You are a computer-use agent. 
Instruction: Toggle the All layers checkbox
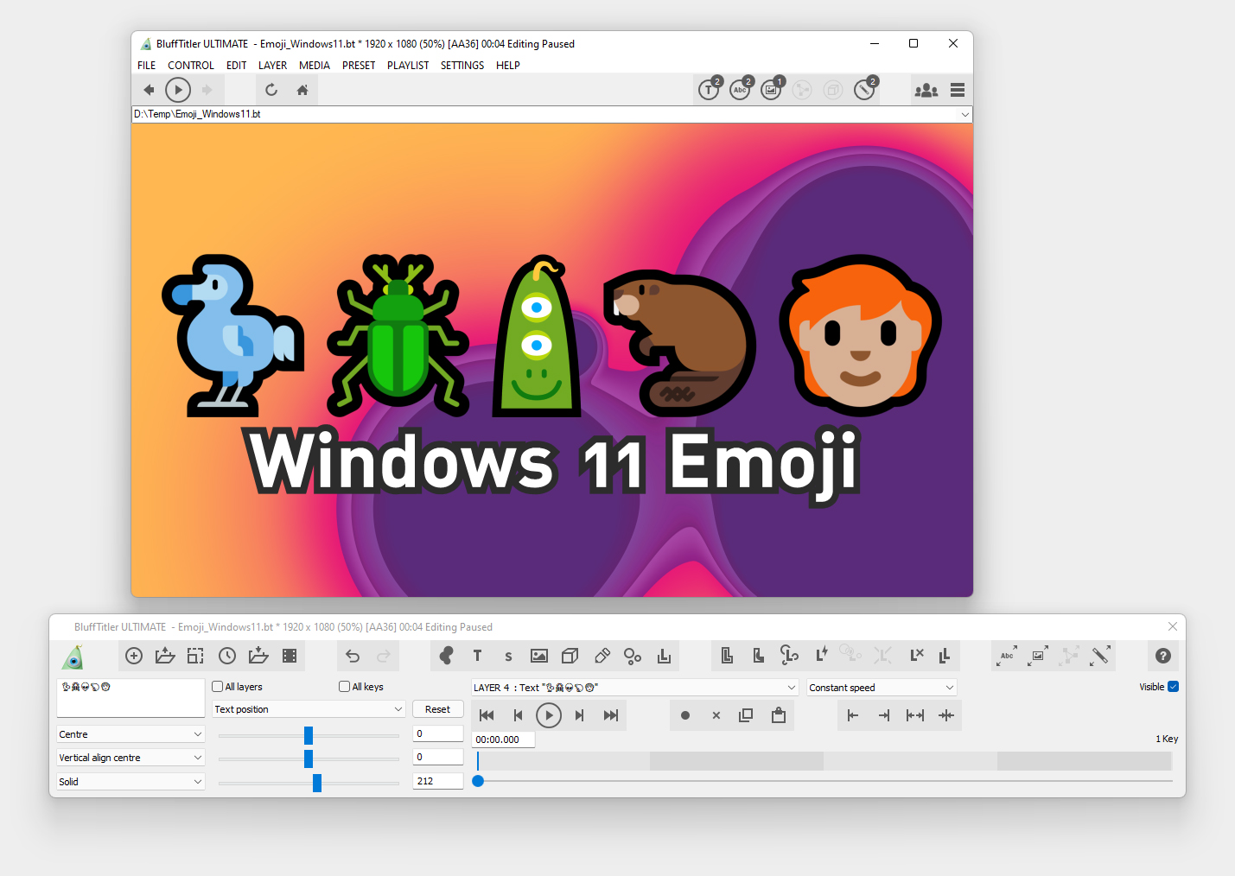coord(218,687)
